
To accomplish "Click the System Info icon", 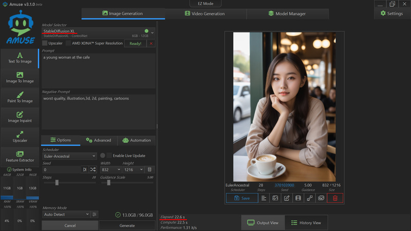I will coord(9,169).
